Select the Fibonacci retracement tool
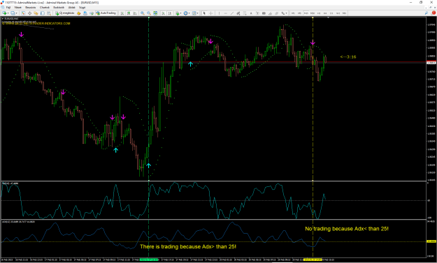This screenshot has width=437, height=263. (x=245, y=13)
